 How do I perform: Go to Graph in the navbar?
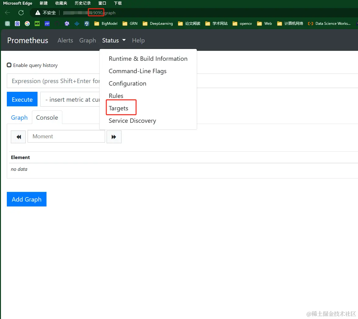click(x=88, y=40)
